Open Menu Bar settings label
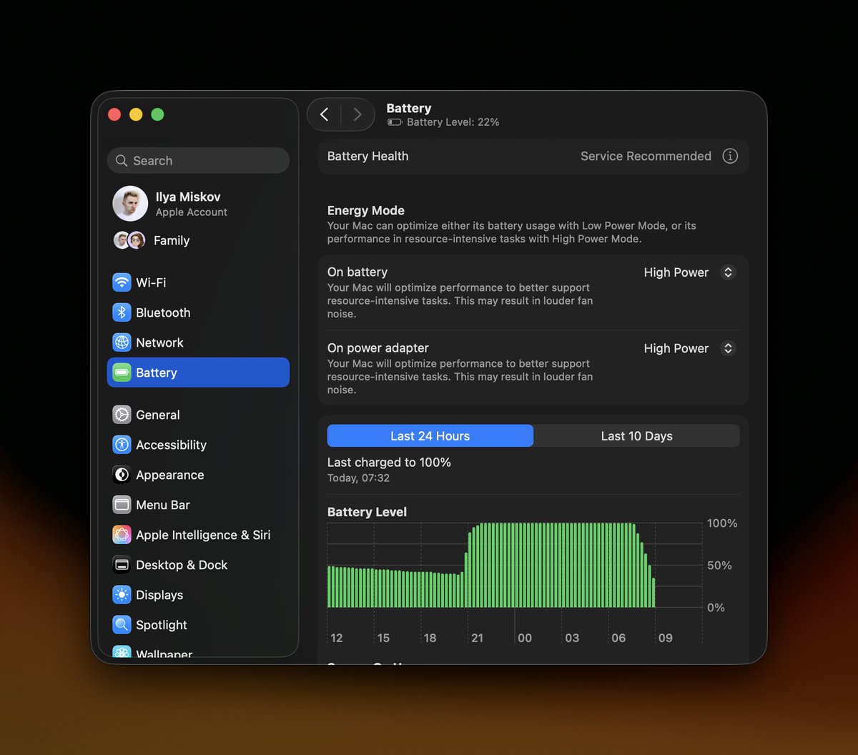Image resolution: width=858 pixels, height=755 pixels. pos(163,505)
